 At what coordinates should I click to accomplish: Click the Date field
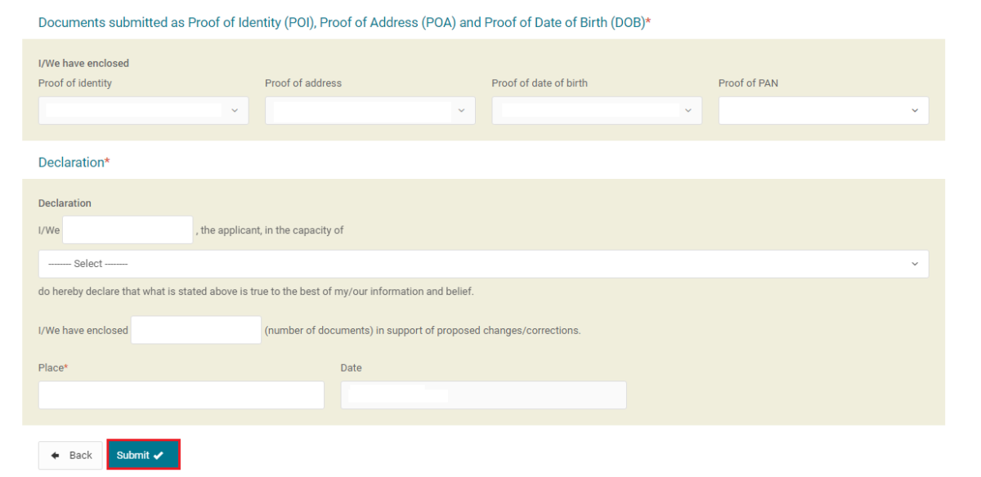tap(482, 395)
